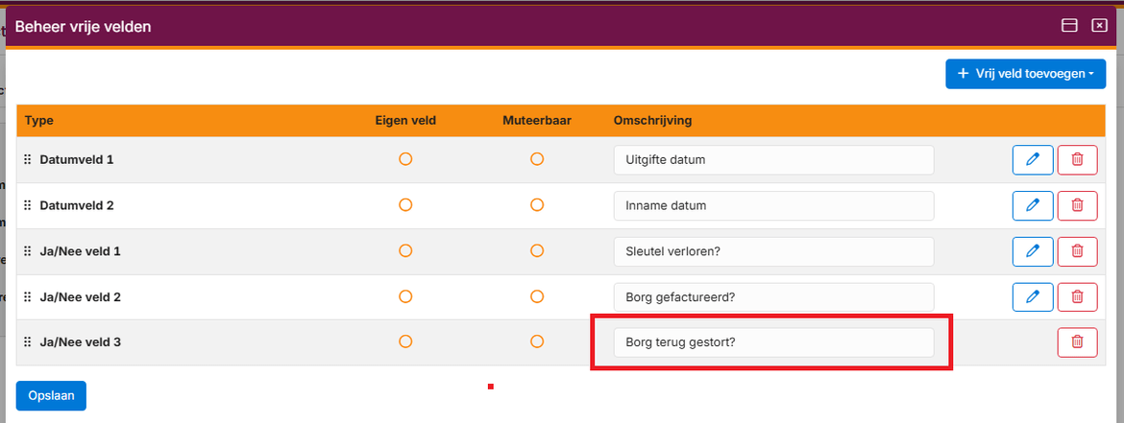Toggle Eigen veld for Datumveld 1
Image resolution: width=1124 pixels, height=423 pixels.
405,159
